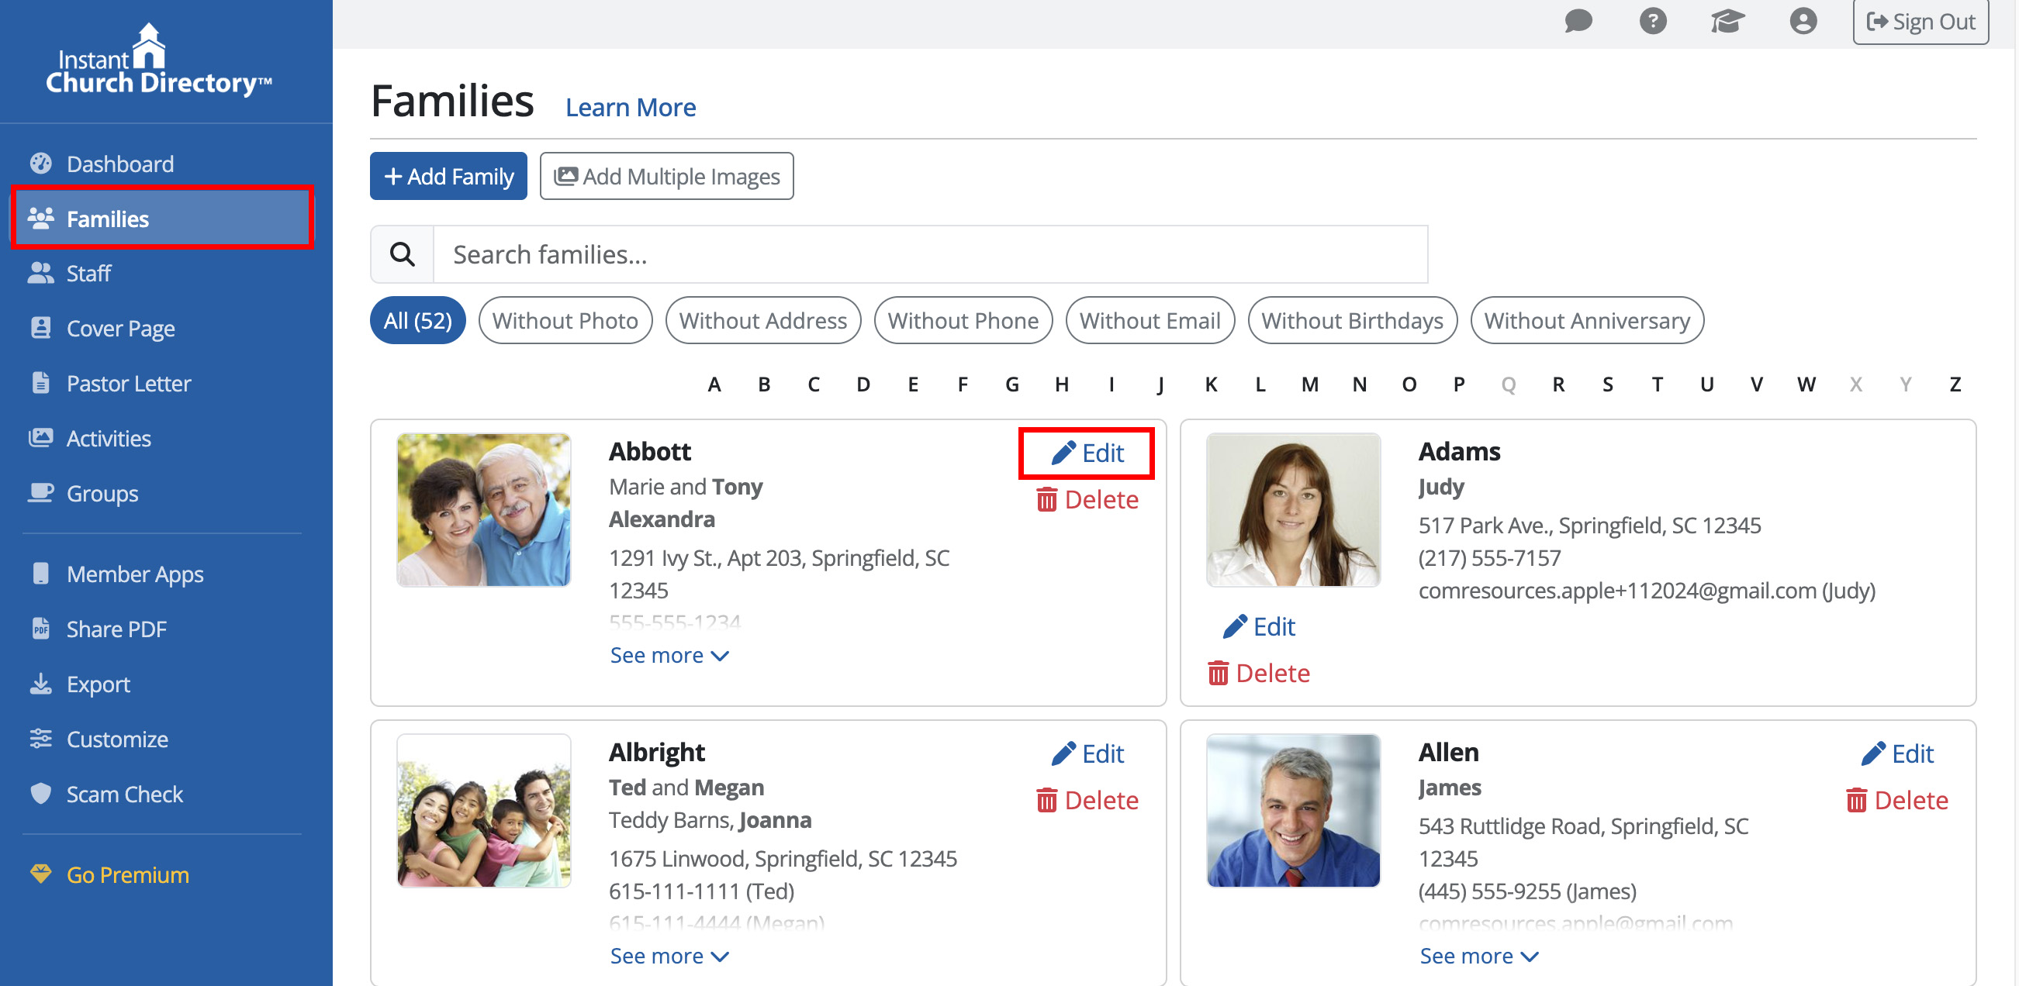This screenshot has height=986, width=2019.
Task: Expand See more on Albright card
Action: click(669, 956)
